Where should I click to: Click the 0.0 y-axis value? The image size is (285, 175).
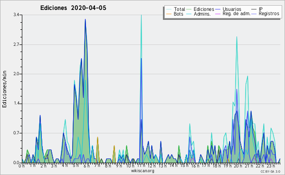click(16, 163)
